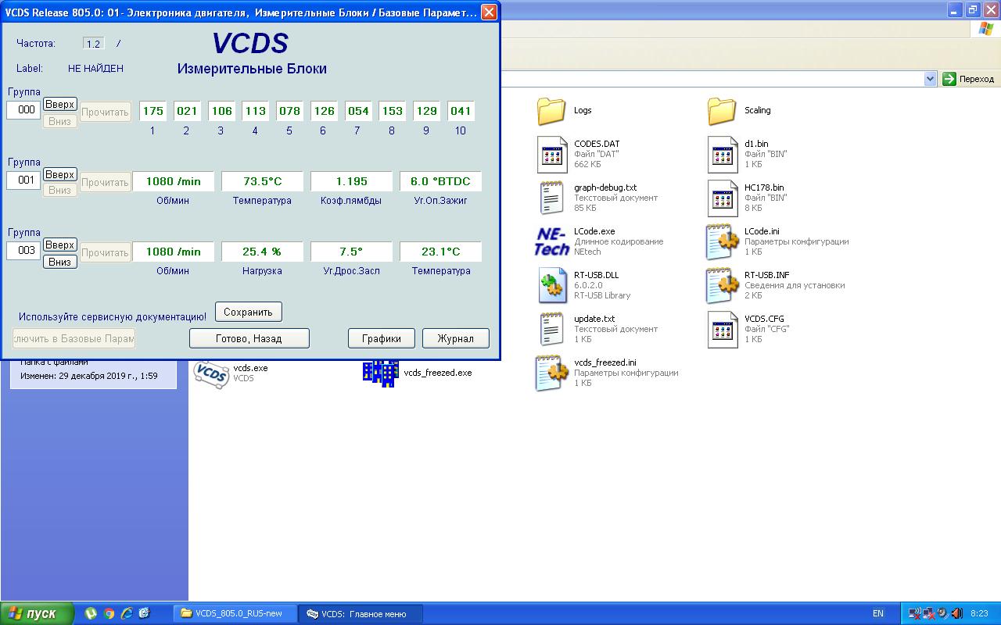This screenshot has height=625, width=1001.
Task: Open the пуск Start menu
Action: coord(37,613)
